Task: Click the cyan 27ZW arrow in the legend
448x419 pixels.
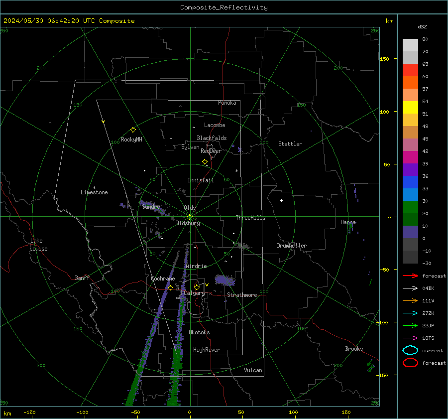Action: (410, 313)
